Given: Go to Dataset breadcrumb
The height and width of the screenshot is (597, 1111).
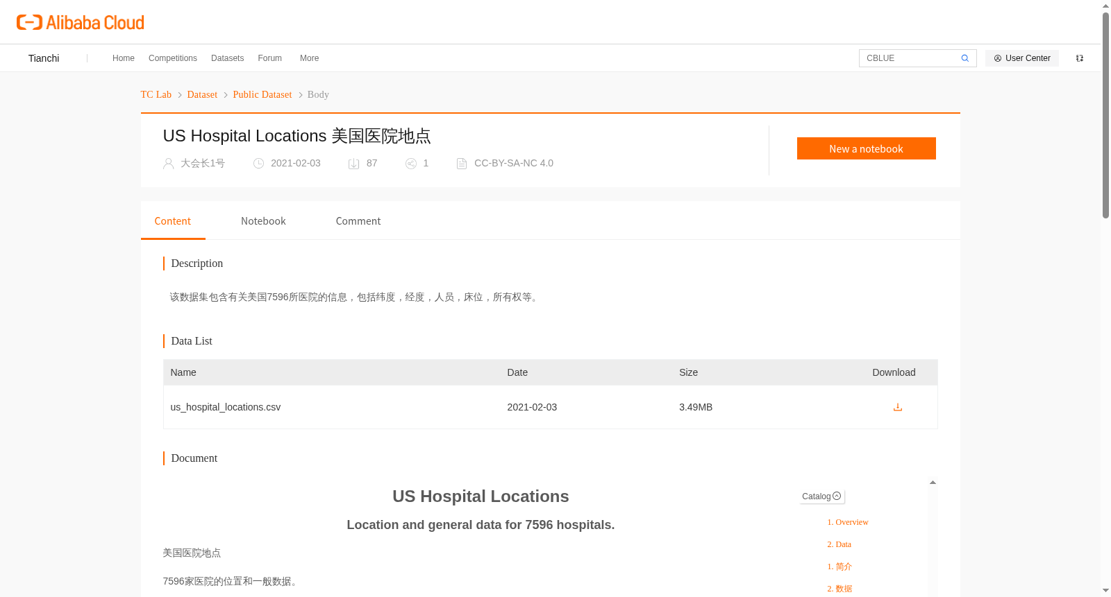Looking at the screenshot, I should 202,95.
